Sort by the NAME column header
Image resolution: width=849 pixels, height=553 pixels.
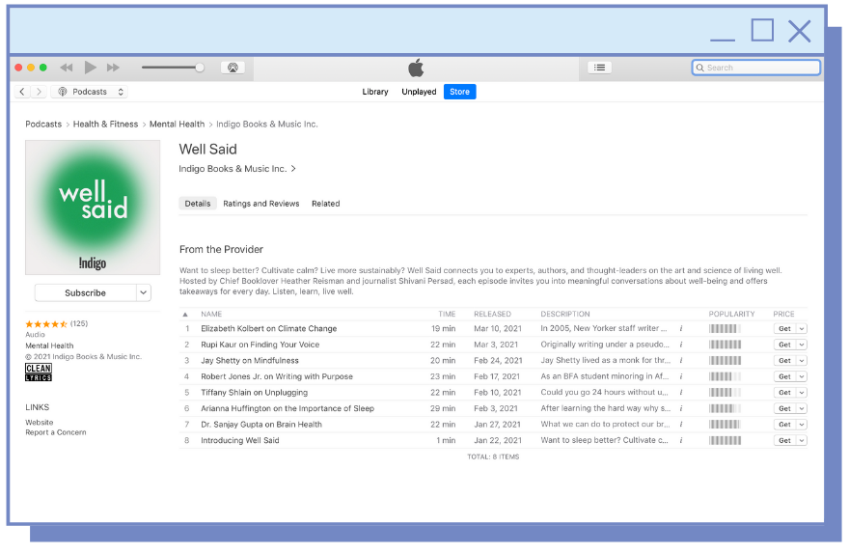(x=211, y=315)
